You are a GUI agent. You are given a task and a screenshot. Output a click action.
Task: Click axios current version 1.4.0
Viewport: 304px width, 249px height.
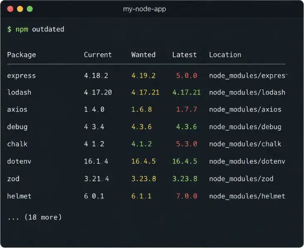(x=94, y=110)
